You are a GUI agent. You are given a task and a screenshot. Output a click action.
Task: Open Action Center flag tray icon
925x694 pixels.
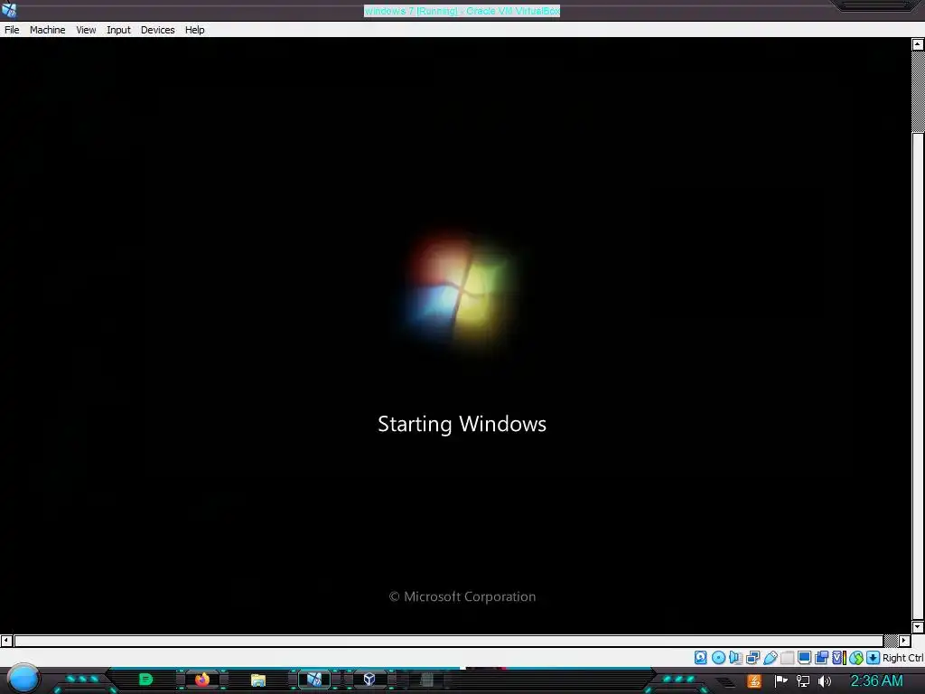pos(781,681)
